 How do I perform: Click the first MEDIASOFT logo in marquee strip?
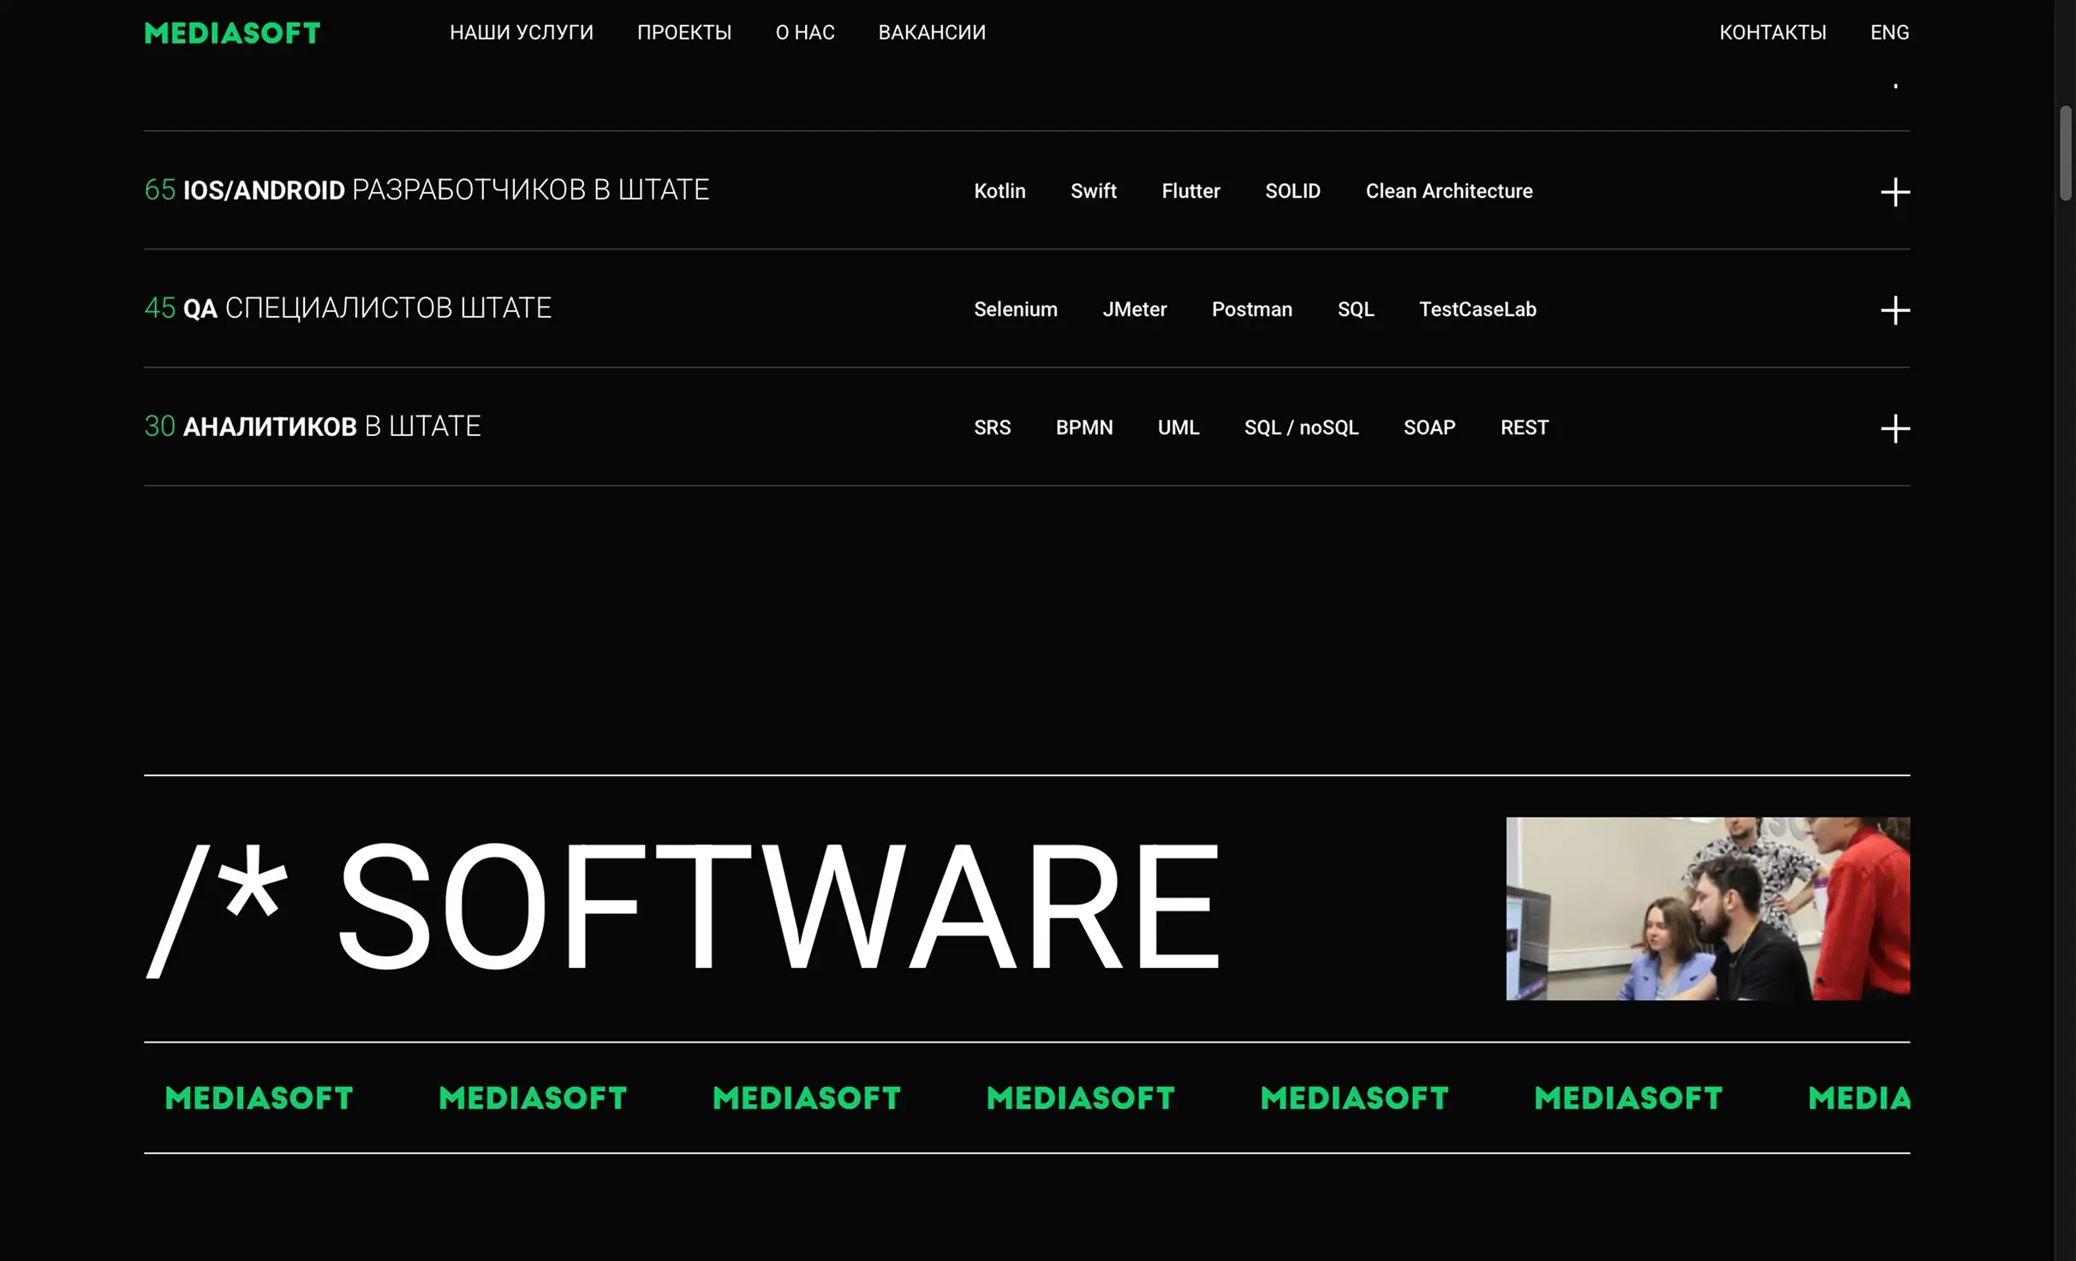259,1098
